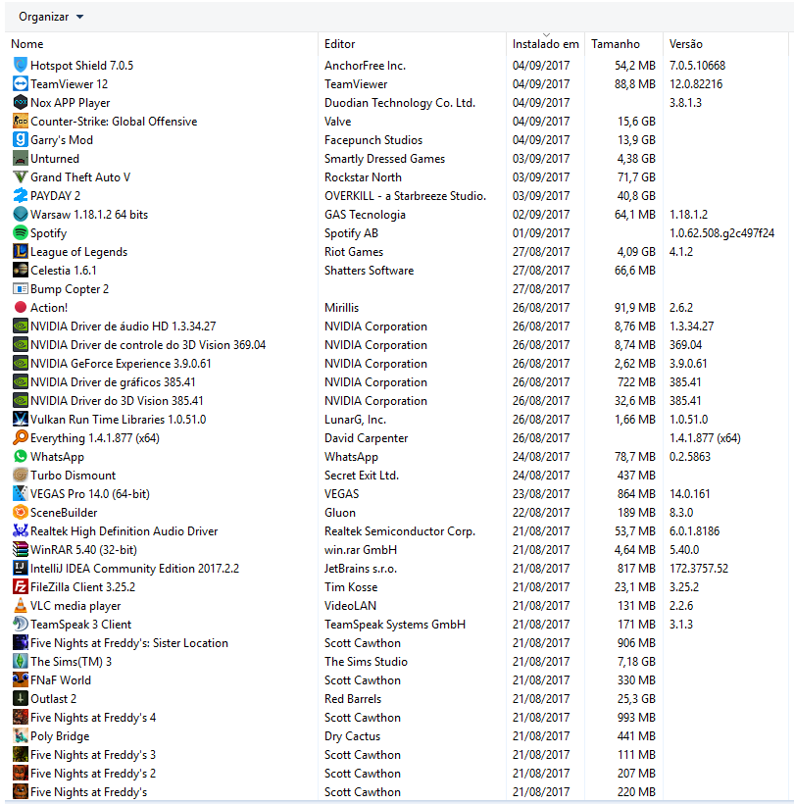
Task: Sort by the Nome column header
Action: click(27, 44)
